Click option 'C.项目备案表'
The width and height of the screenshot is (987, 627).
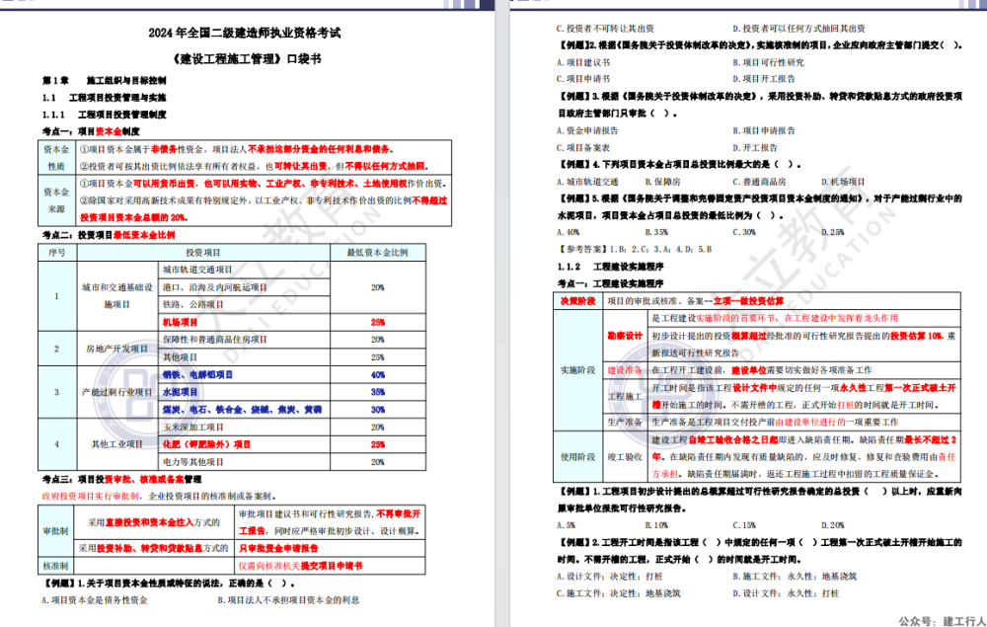[583, 148]
